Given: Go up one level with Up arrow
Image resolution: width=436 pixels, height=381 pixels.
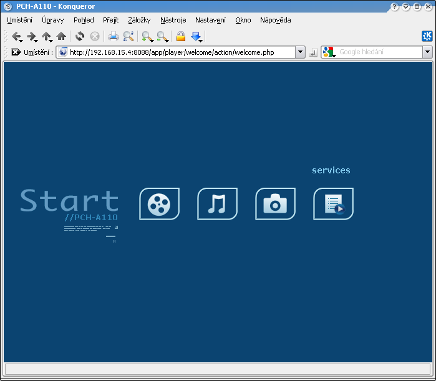Looking at the screenshot, I should (47, 36).
